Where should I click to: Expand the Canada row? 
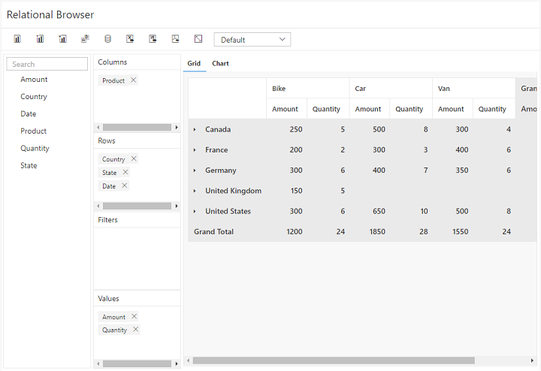(x=195, y=130)
